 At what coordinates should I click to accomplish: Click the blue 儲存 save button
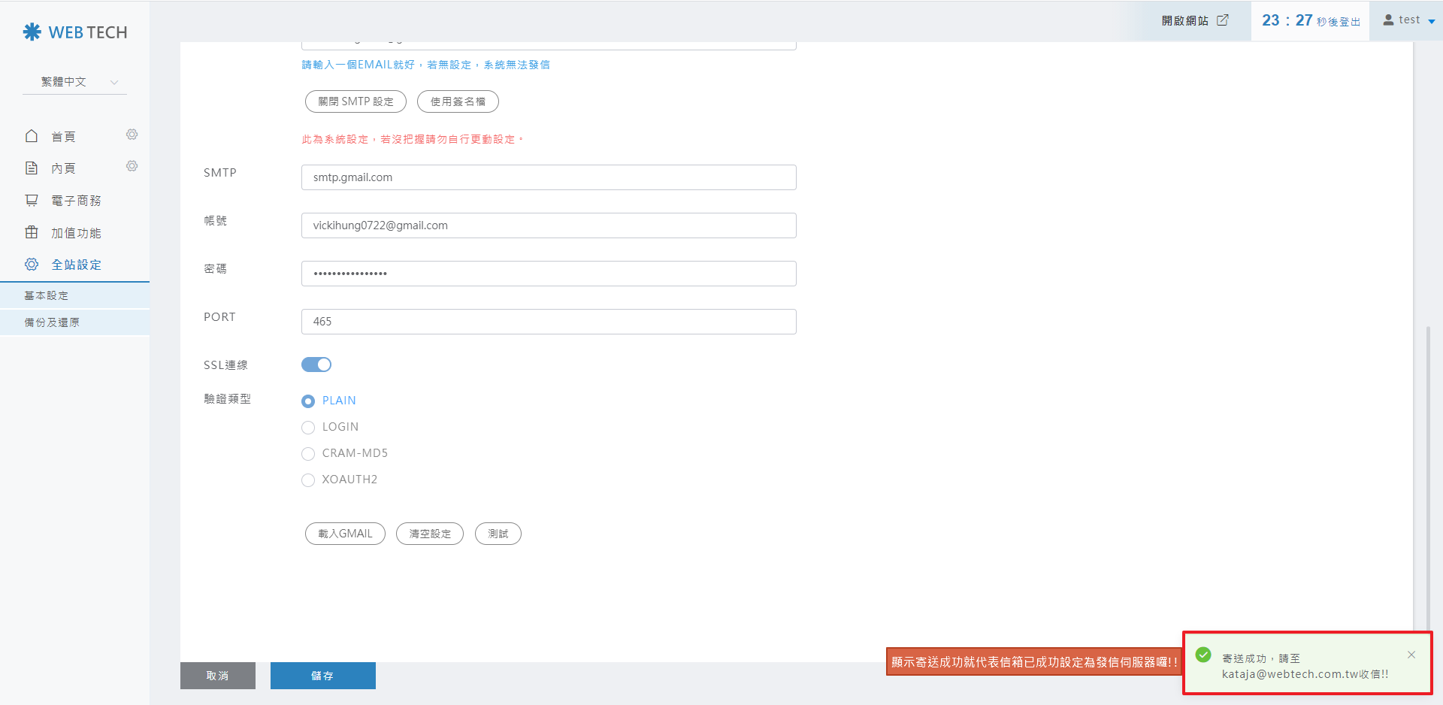coord(322,676)
